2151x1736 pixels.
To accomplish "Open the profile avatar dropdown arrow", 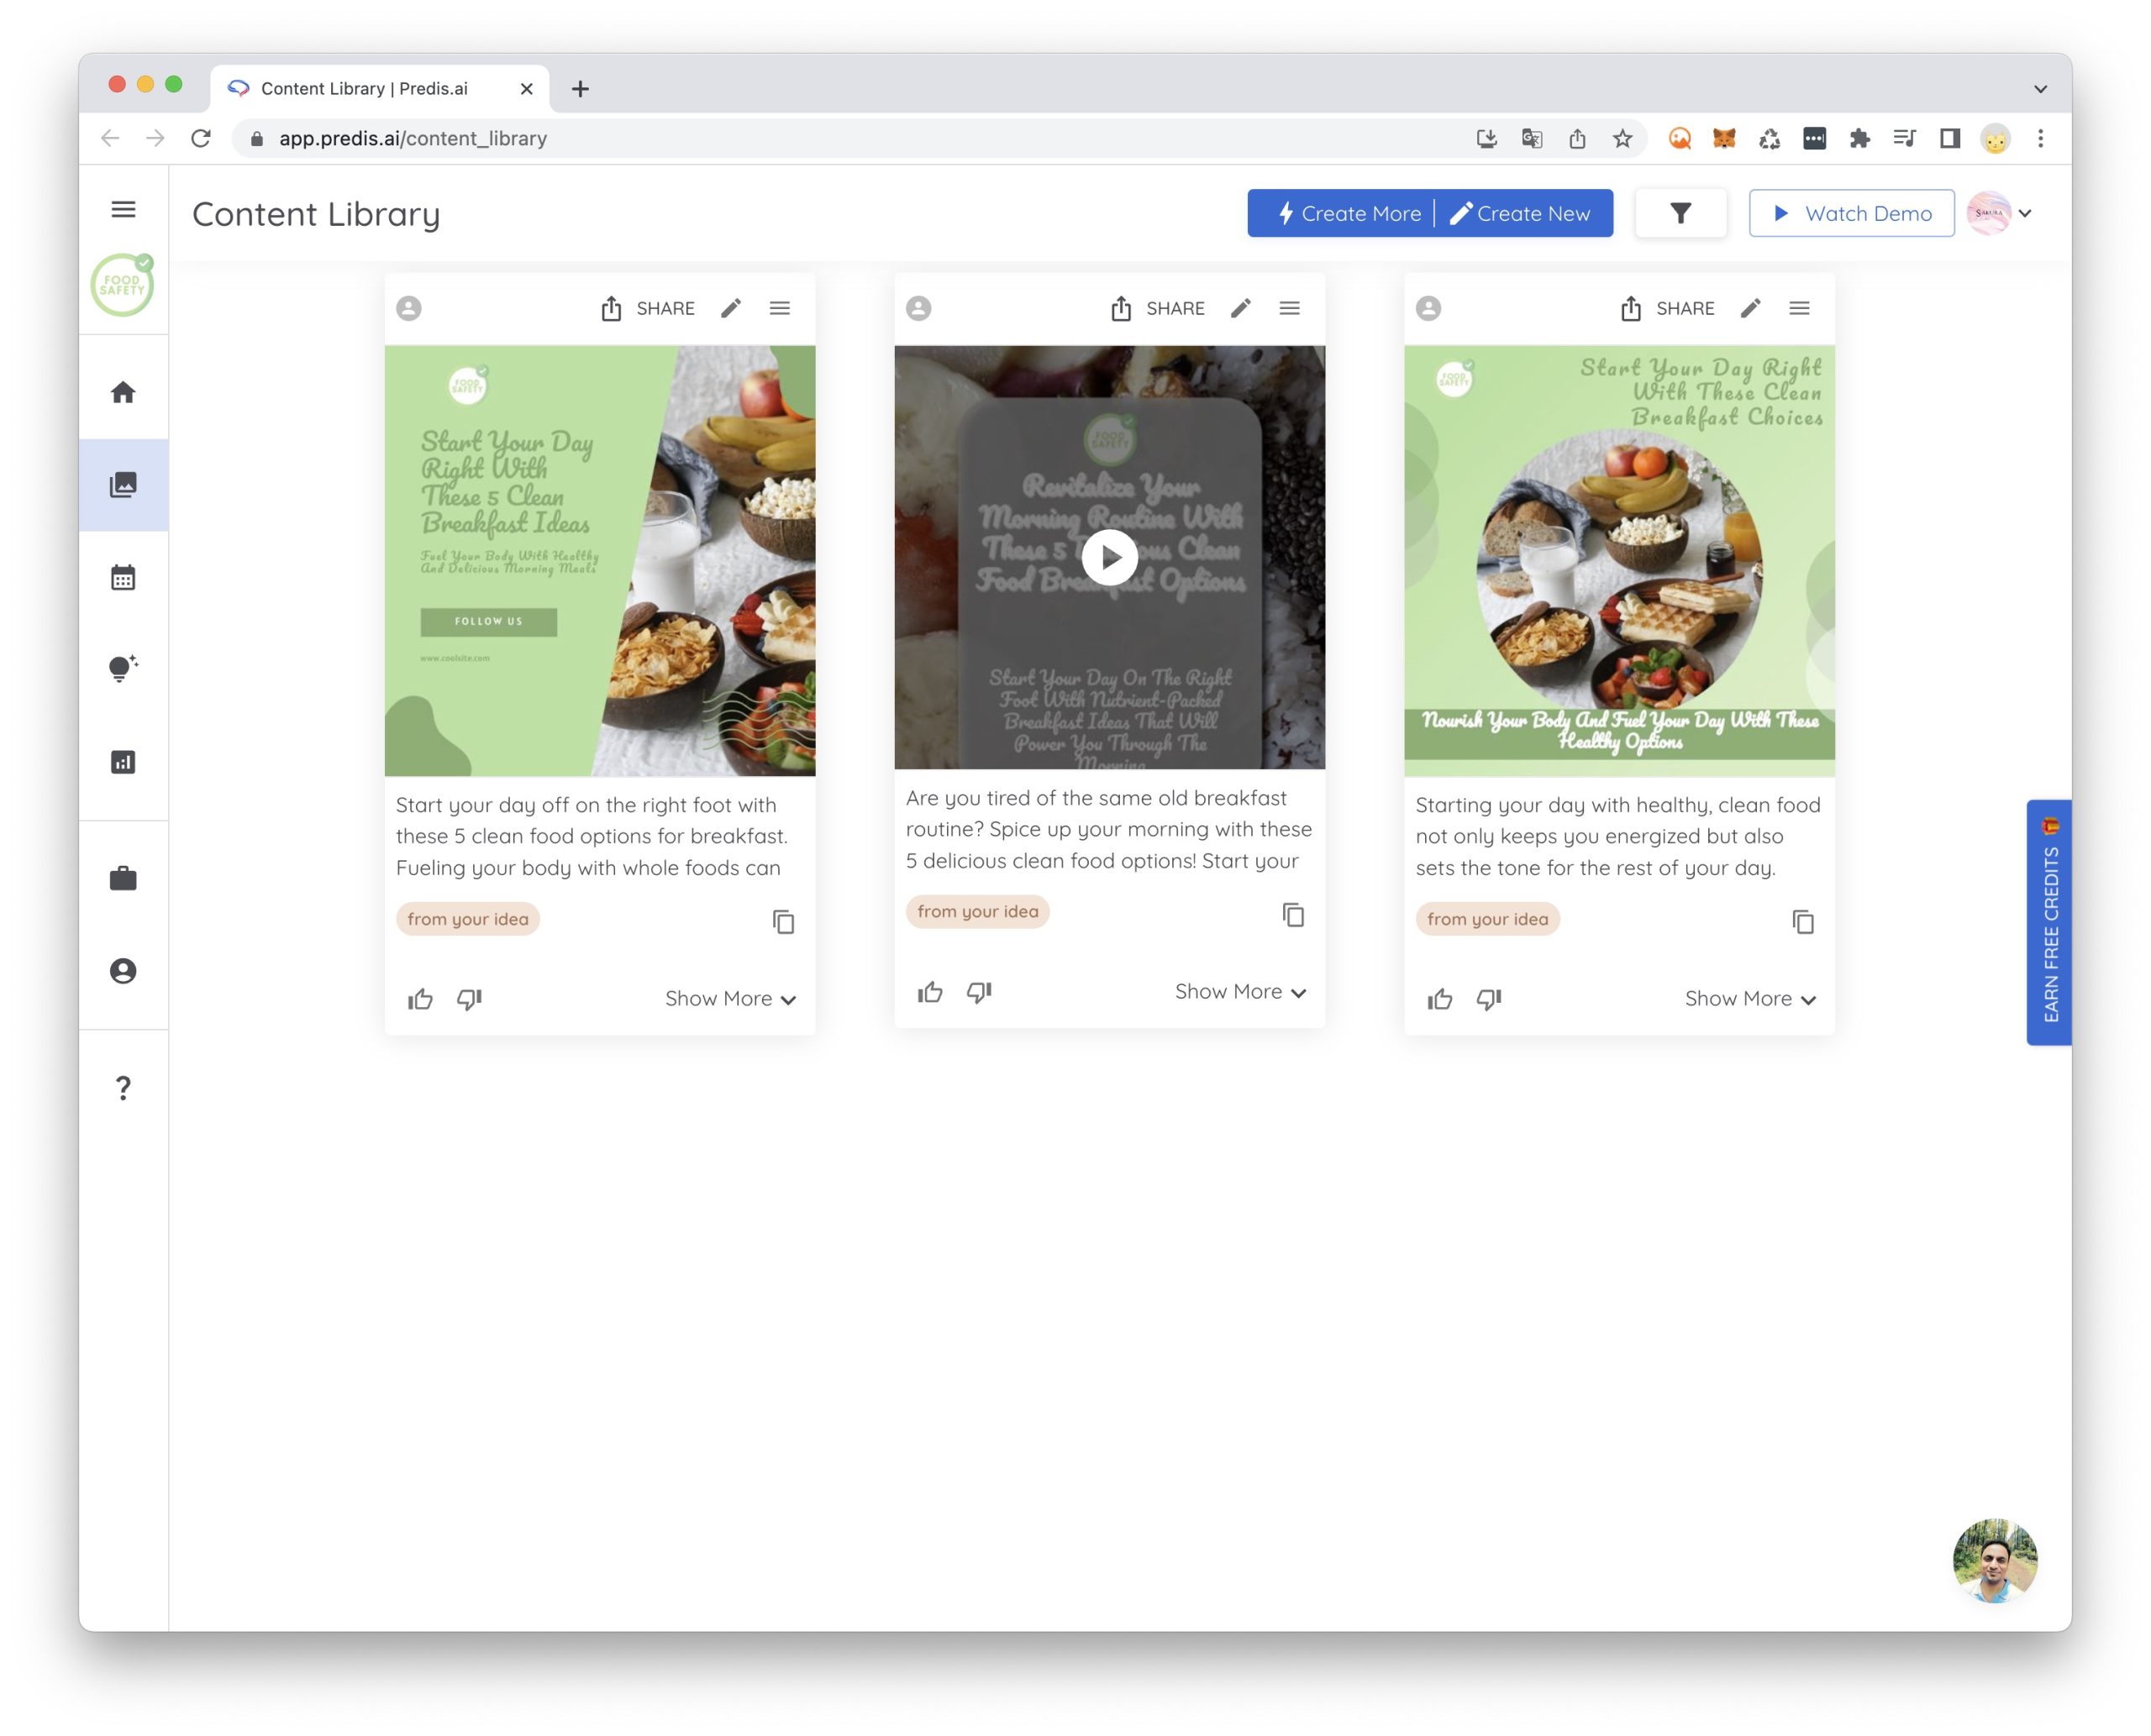I will coord(2025,213).
